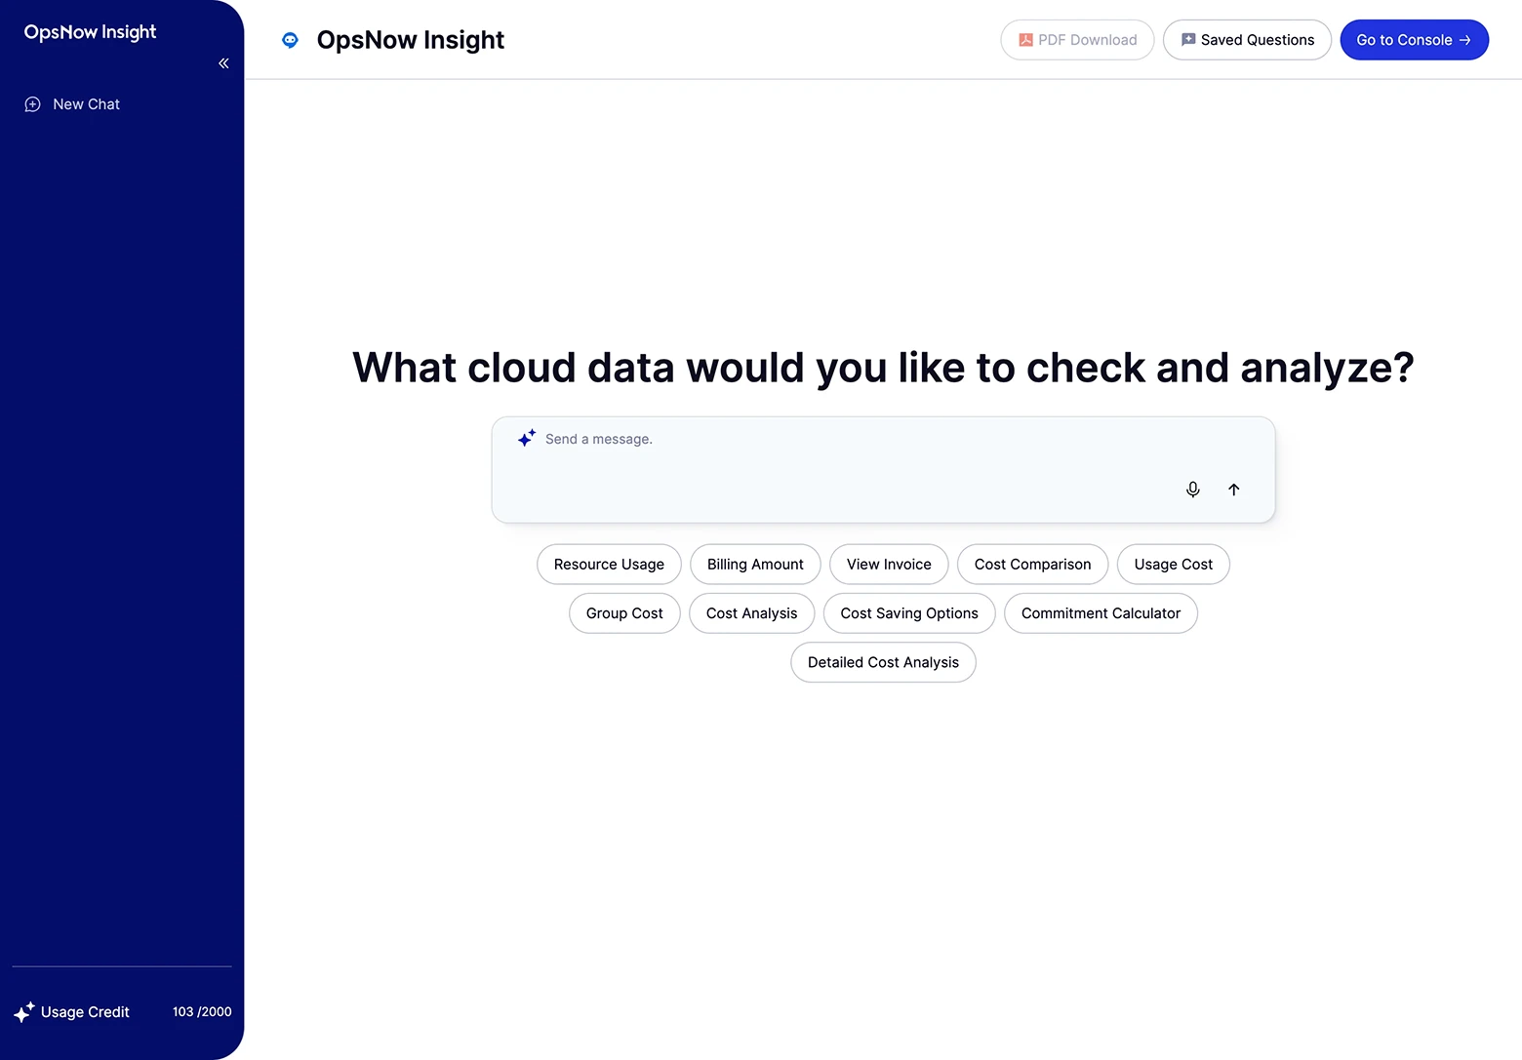Click the OpsNow Insight chatbot logo icon
The height and width of the screenshot is (1060, 1522).
pyautogui.click(x=290, y=40)
